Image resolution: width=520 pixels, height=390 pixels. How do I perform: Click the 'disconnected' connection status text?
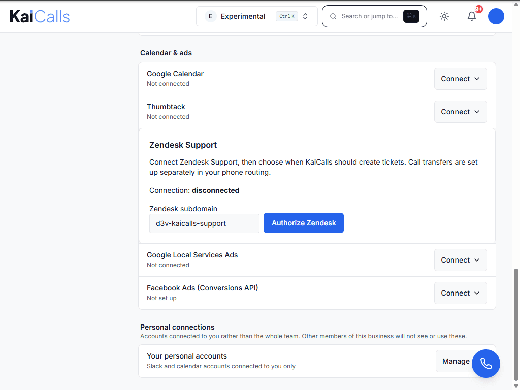(x=215, y=191)
